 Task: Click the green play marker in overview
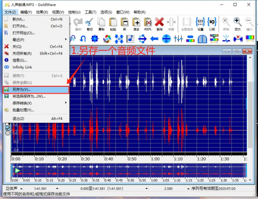coord(17,171)
